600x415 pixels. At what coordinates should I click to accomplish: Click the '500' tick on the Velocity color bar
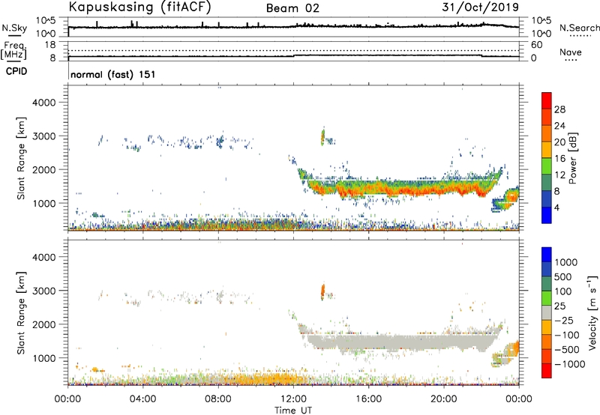pyautogui.click(x=563, y=277)
